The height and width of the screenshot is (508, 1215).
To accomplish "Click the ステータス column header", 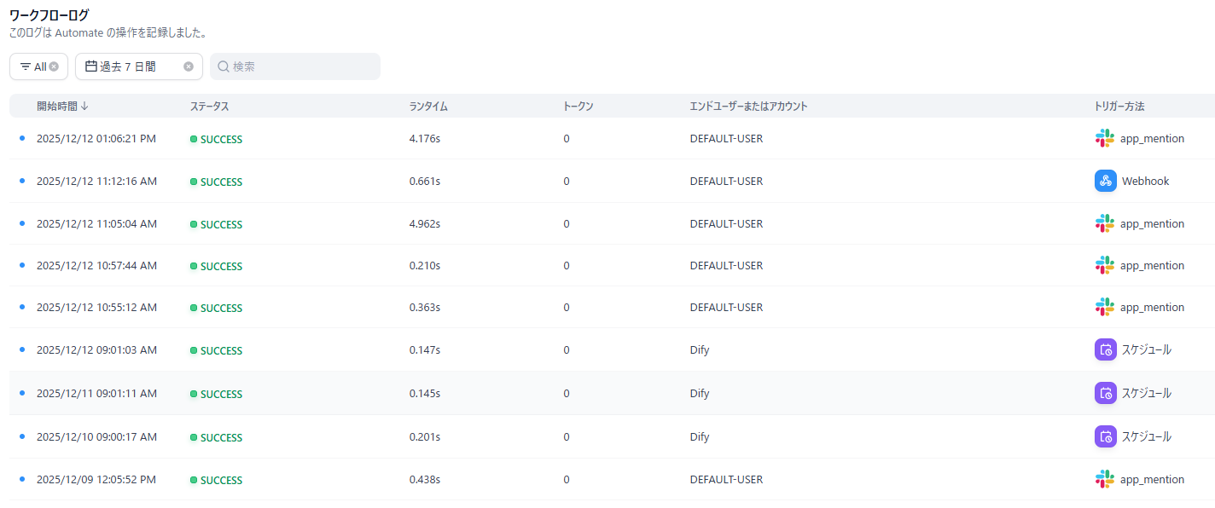I will coord(209,107).
